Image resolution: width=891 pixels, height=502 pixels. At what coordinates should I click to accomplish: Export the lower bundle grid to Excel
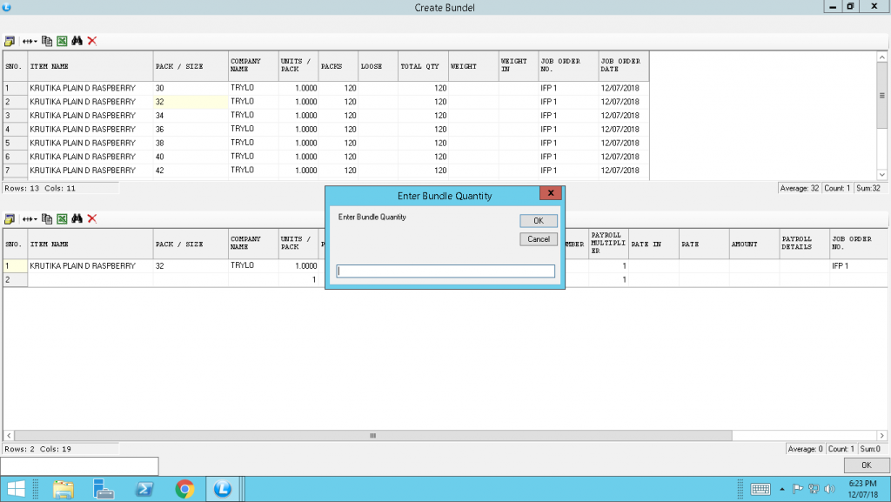(61, 219)
